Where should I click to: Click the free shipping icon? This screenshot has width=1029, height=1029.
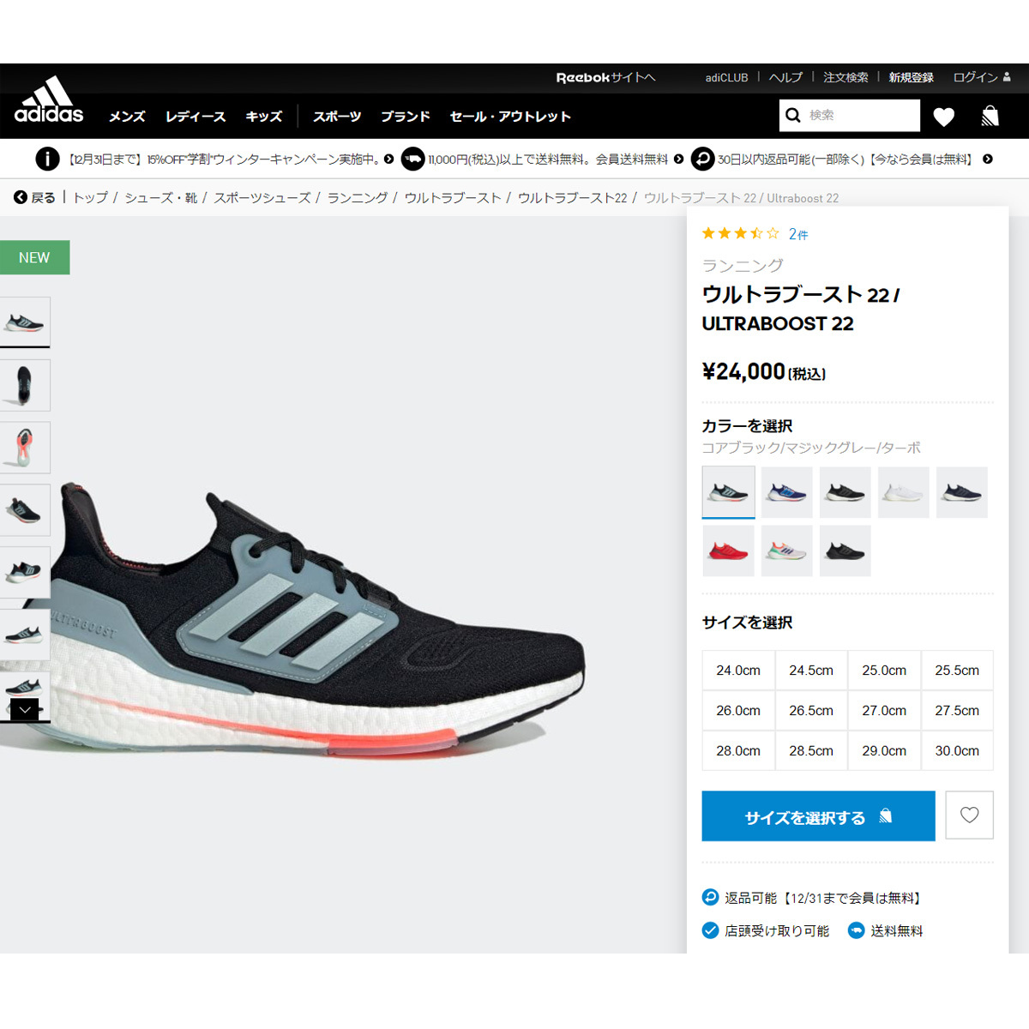click(x=856, y=930)
